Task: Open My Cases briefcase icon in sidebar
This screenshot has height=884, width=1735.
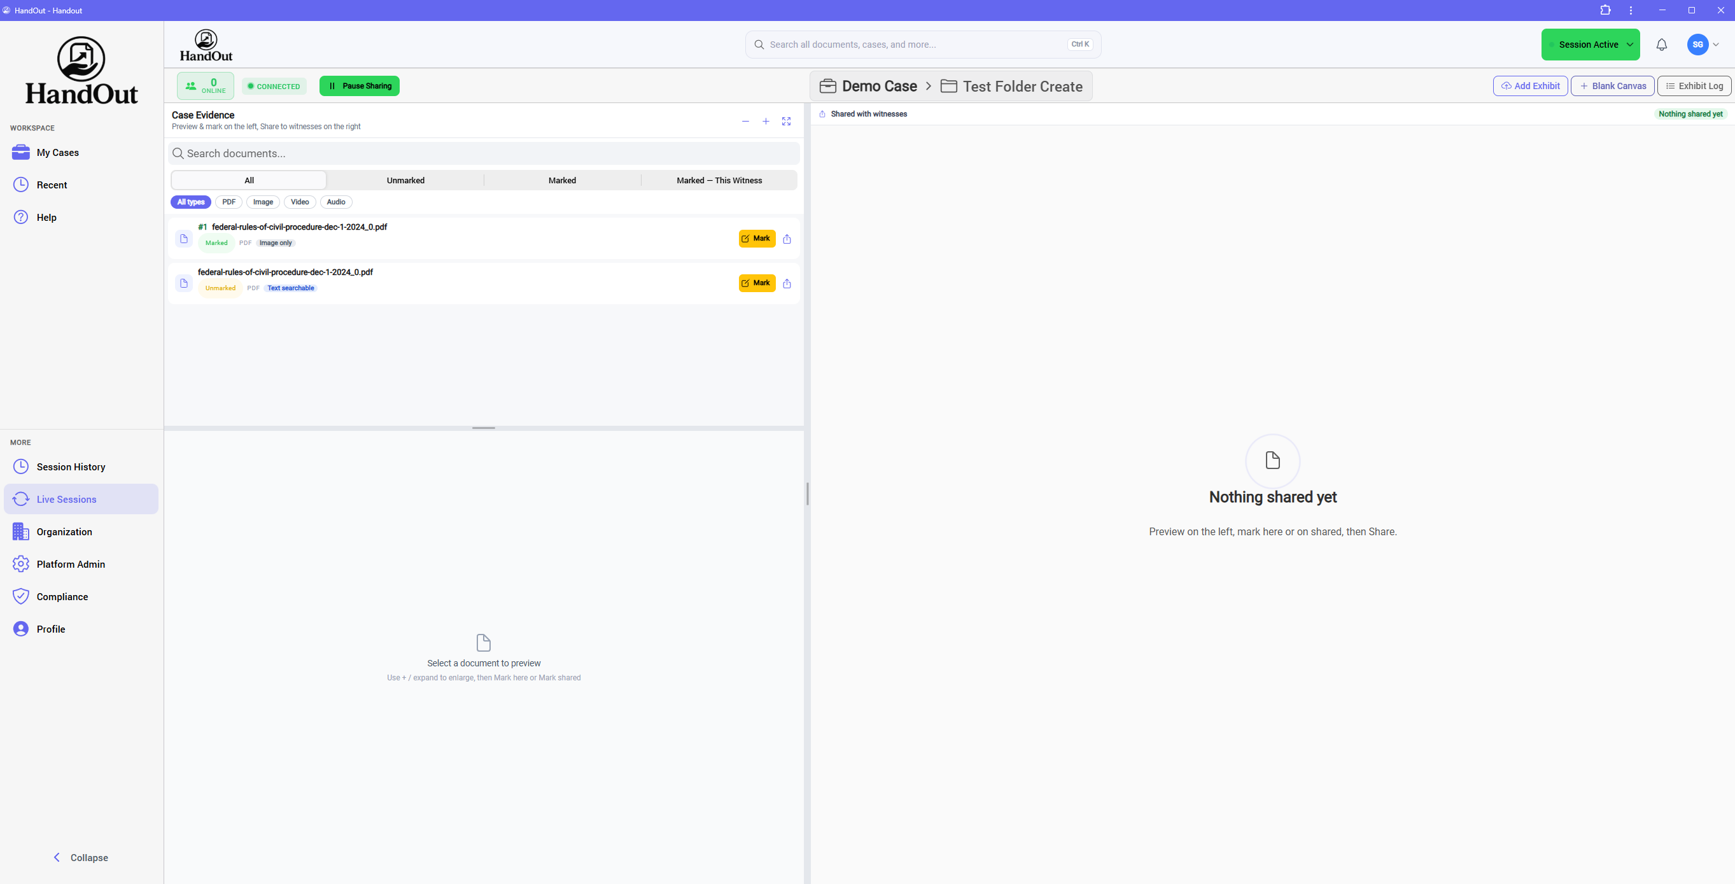Action: click(21, 152)
